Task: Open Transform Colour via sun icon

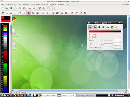Action: pyautogui.click(x=40, y=8)
